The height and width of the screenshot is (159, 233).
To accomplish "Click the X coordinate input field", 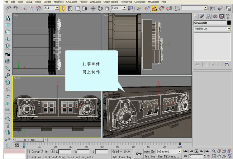I will (65, 151).
